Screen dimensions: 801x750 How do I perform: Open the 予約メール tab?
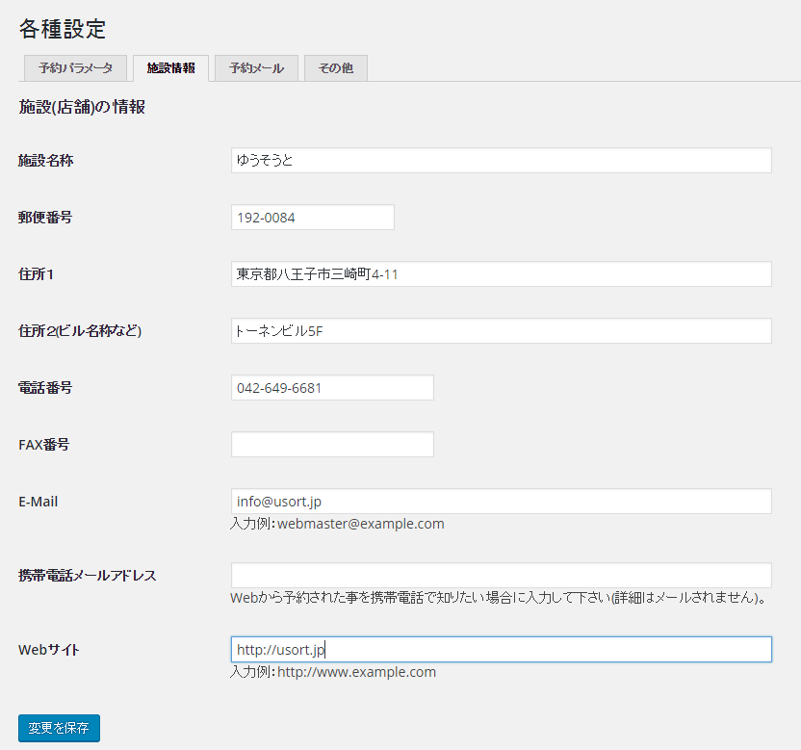(x=256, y=68)
